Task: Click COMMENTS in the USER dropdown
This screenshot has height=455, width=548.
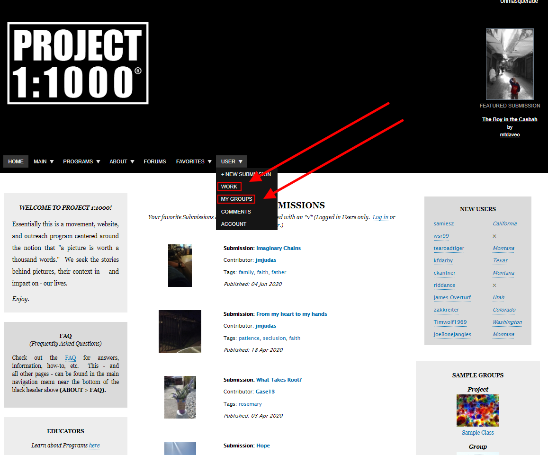Action: click(235, 212)
